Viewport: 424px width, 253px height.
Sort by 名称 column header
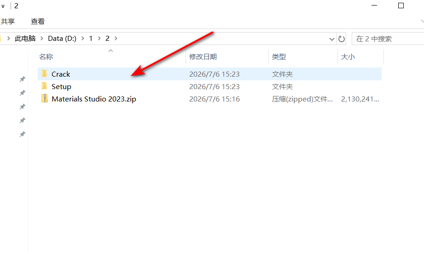[x=46, y=56]
